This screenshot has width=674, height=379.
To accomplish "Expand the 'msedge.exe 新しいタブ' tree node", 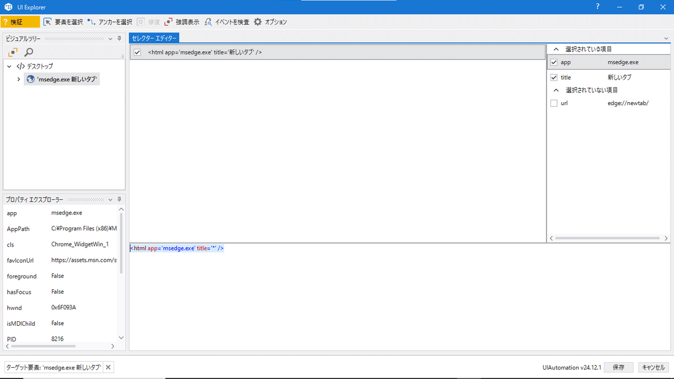I will [x=19, y=79].
